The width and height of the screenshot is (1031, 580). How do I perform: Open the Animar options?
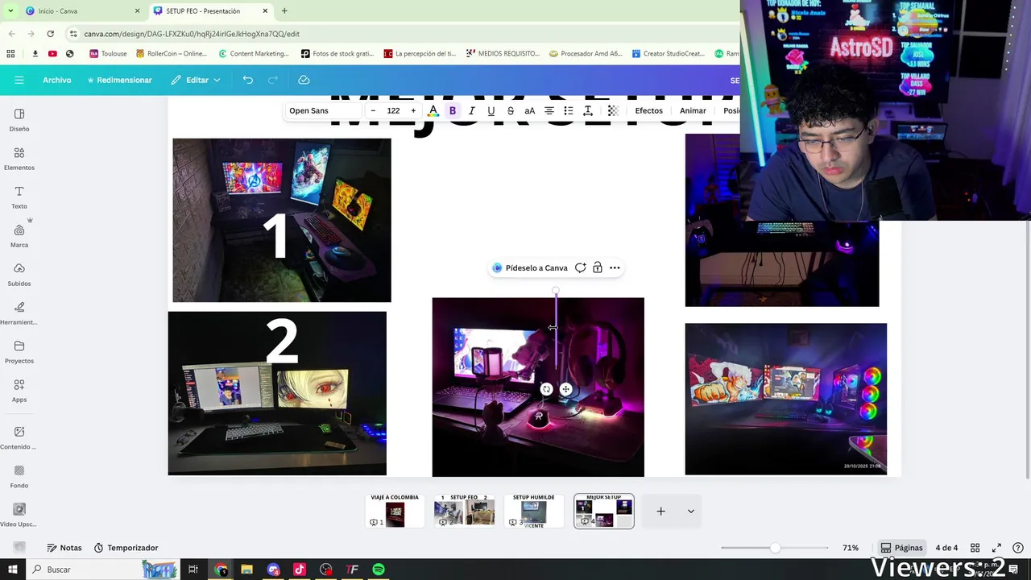pos(693,110)
